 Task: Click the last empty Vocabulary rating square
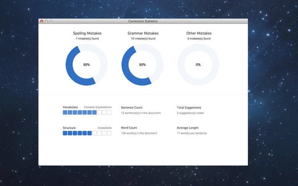[109, 112]
